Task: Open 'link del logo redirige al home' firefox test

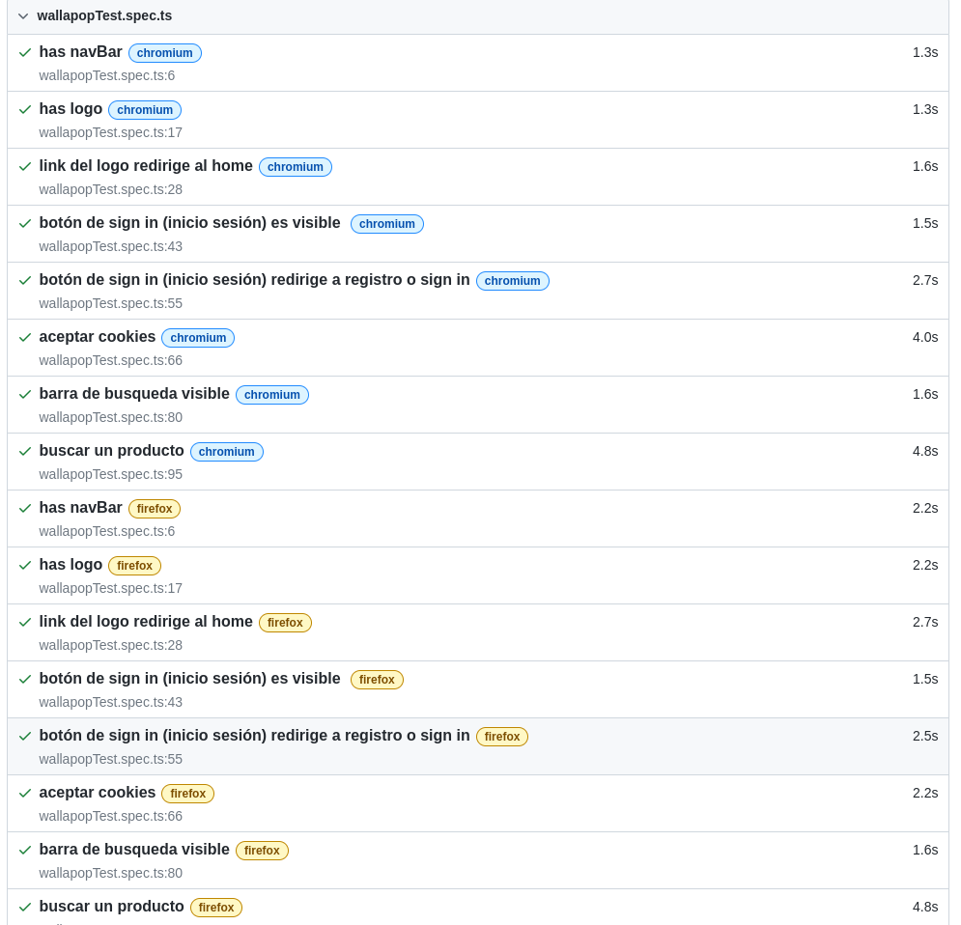Action: pos(146,622)
